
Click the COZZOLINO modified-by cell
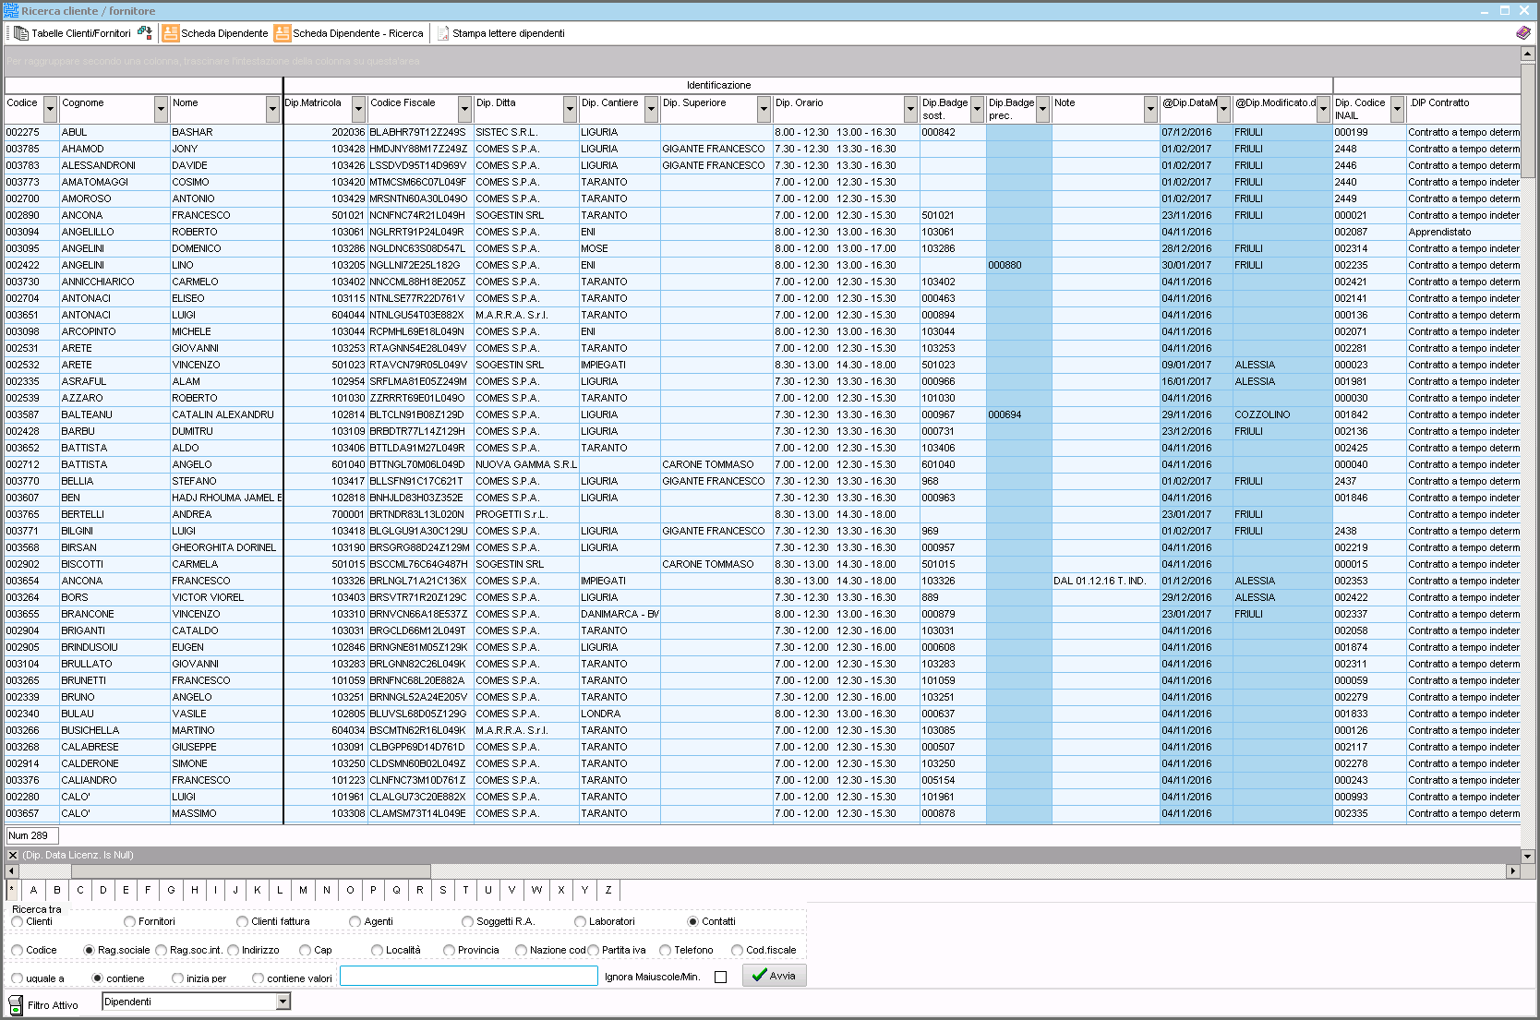[x=1282, y=414]
